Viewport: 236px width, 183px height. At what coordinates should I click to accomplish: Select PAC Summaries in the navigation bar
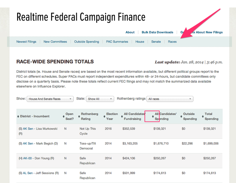click(x=117, y=42)
